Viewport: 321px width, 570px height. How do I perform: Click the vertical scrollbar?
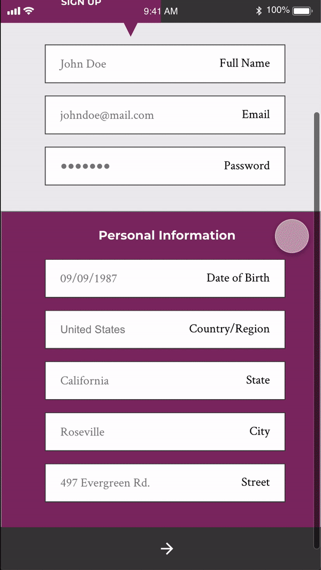pos(317,321)
